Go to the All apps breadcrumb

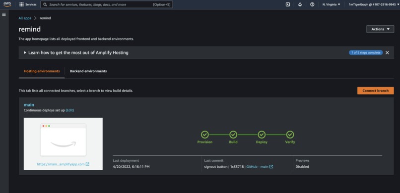pos(25,18)
